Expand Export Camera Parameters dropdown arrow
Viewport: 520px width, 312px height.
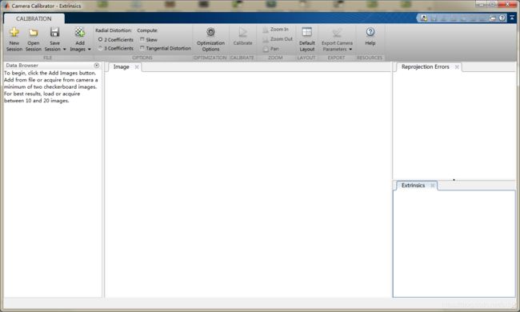pyautogui.click(x=350, y=50)
